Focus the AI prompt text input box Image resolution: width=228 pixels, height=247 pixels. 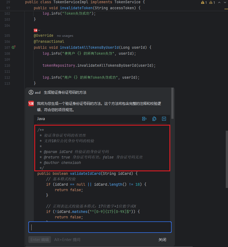point(100,227)
